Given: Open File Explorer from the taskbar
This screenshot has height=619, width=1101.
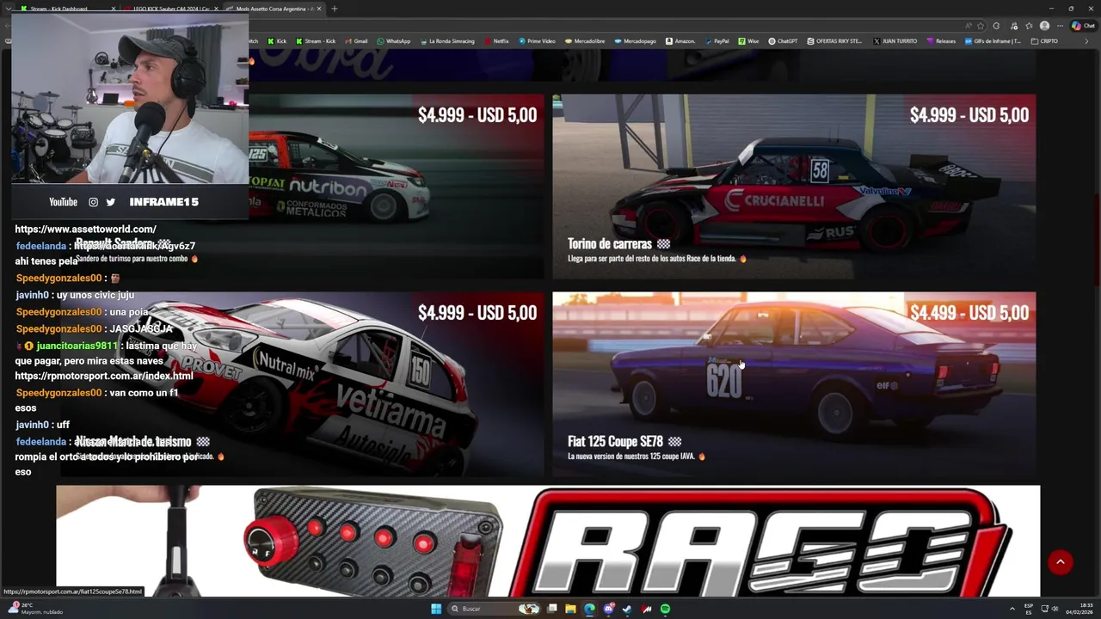Looking at the screenshot, I should point(570,609).
